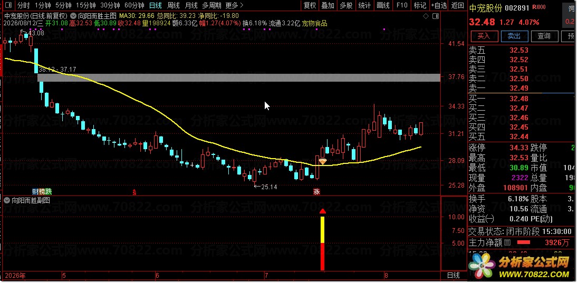Open the list icon beside 主力净额

point(507,242)
